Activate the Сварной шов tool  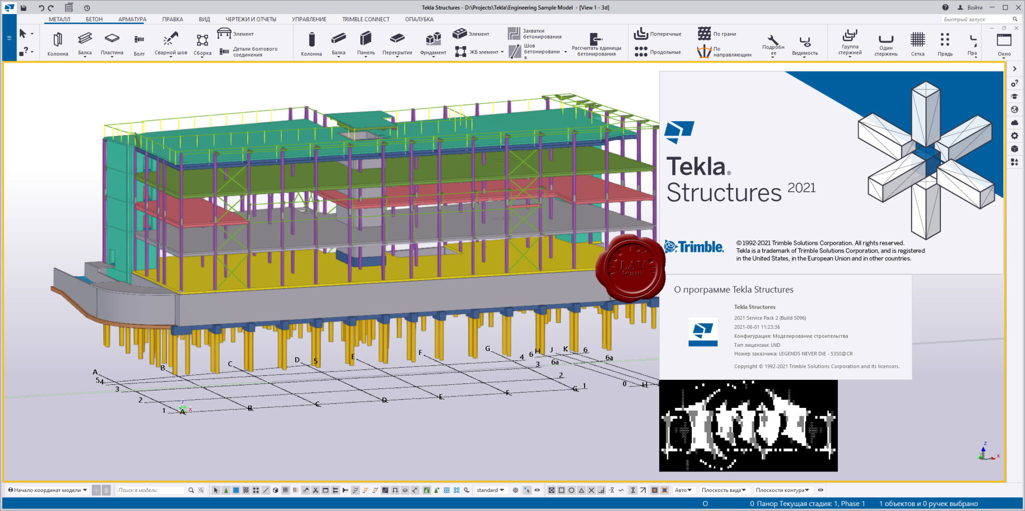(171, 44)
